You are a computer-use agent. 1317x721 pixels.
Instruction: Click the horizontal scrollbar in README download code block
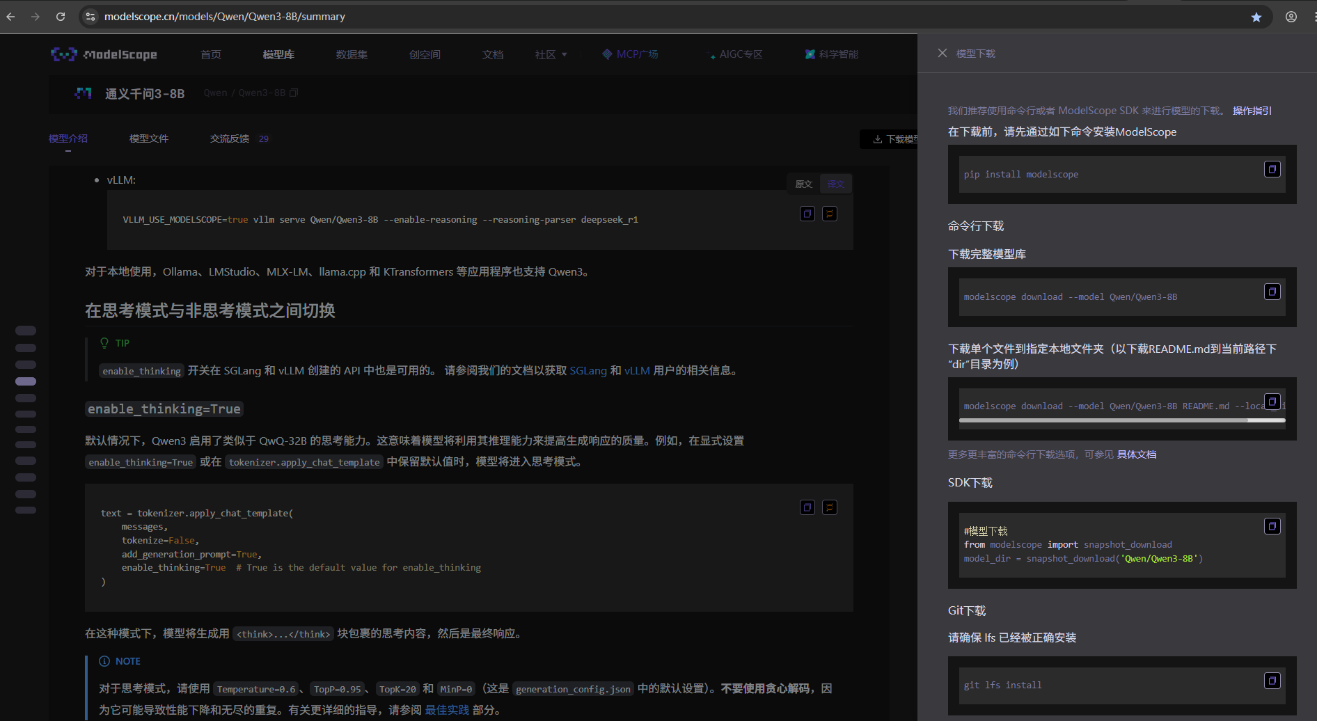click(1122, 420)
